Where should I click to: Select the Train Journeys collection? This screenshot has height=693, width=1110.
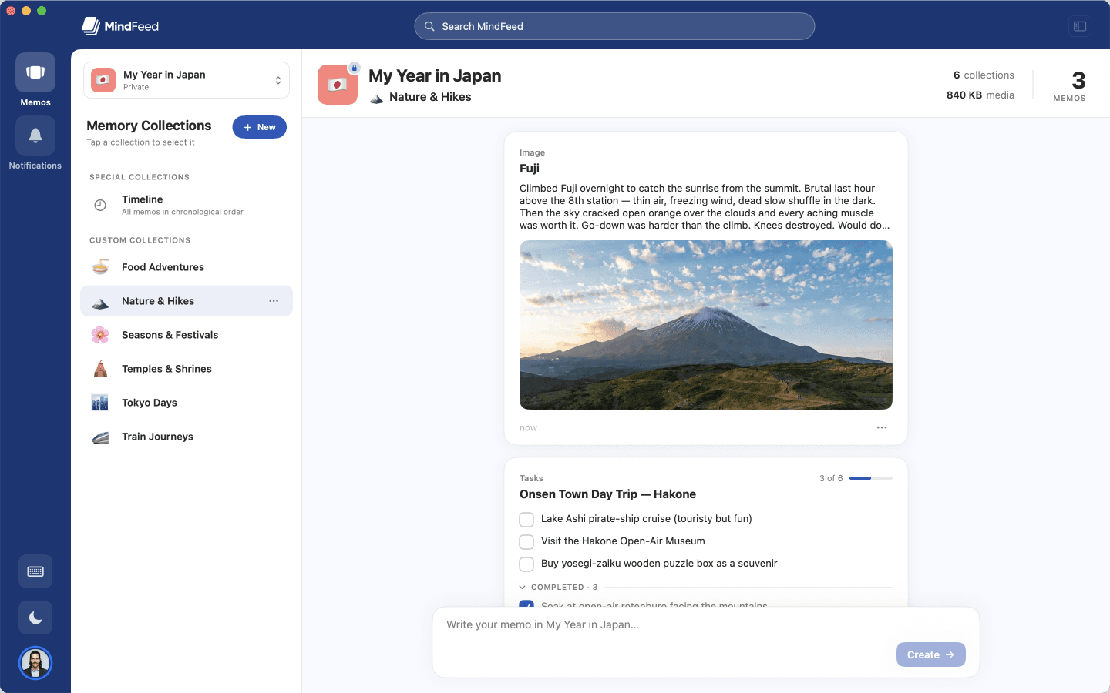tap(187, 437)
